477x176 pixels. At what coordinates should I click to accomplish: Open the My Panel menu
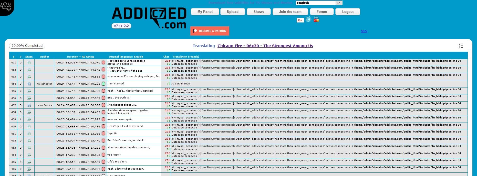(x=205, y=12)
